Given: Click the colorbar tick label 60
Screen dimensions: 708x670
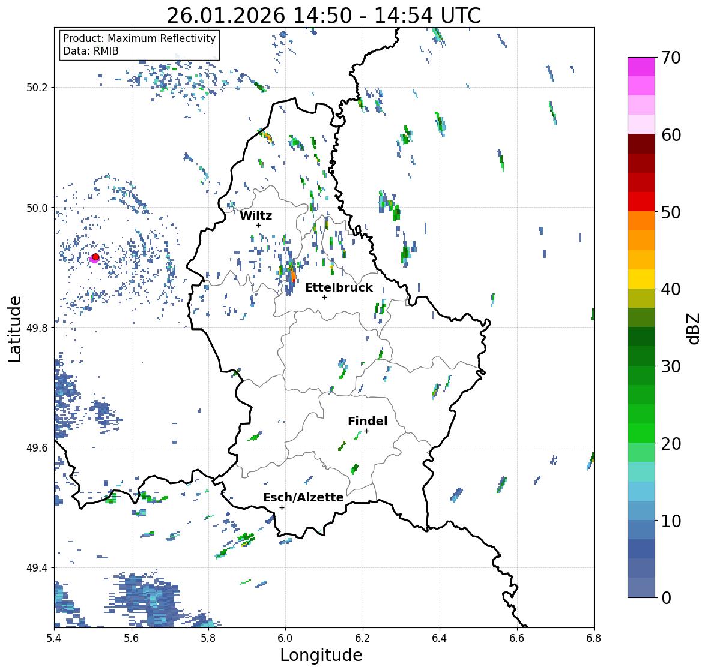Looking at the screenshot, I should 671,135.
